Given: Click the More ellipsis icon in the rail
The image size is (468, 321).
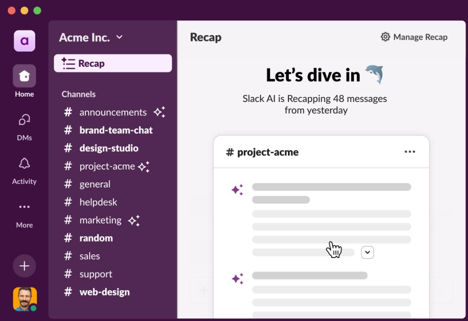Looking at the screenshot, I should (24, 206).
